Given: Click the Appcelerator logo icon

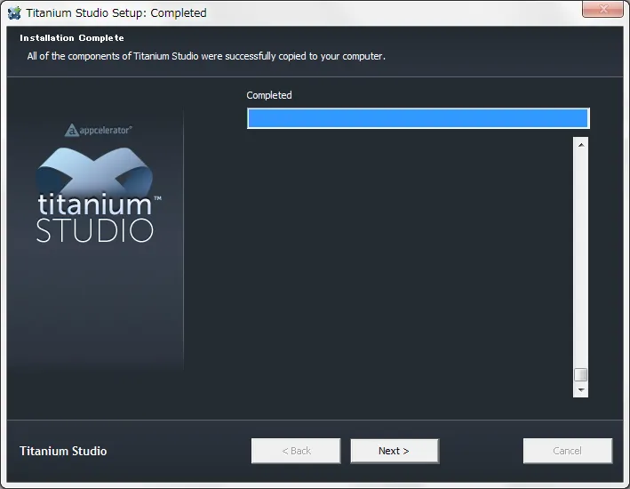Looking at the screenshot, I should tap(73, 130).
